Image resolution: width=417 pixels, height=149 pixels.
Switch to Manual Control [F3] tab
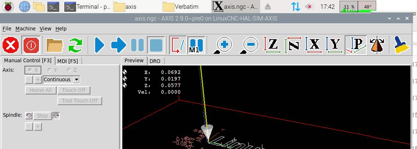pos(28,60)
